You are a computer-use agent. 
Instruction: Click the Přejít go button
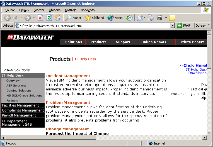click(184, 26)
